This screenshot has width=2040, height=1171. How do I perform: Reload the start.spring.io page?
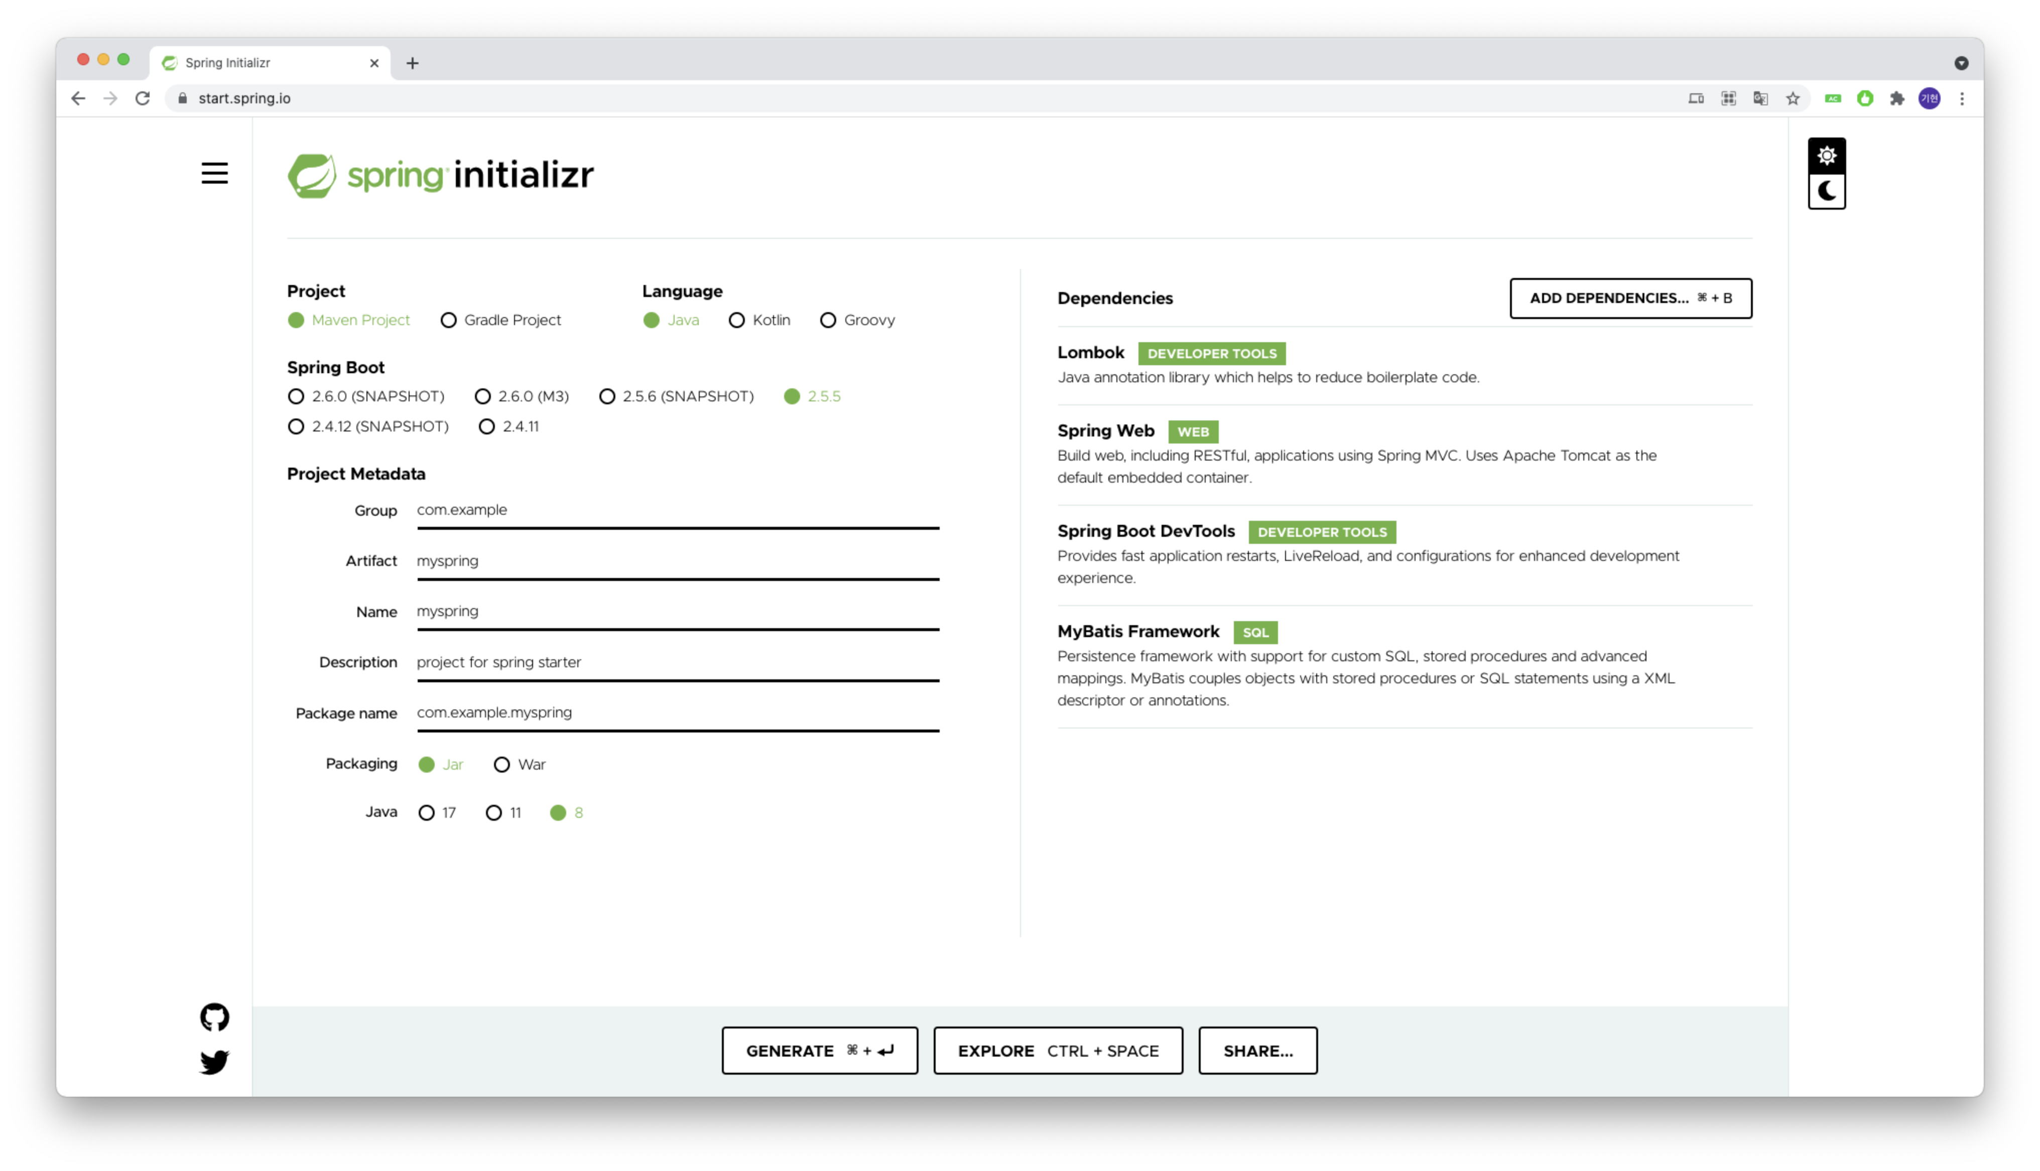143,98
